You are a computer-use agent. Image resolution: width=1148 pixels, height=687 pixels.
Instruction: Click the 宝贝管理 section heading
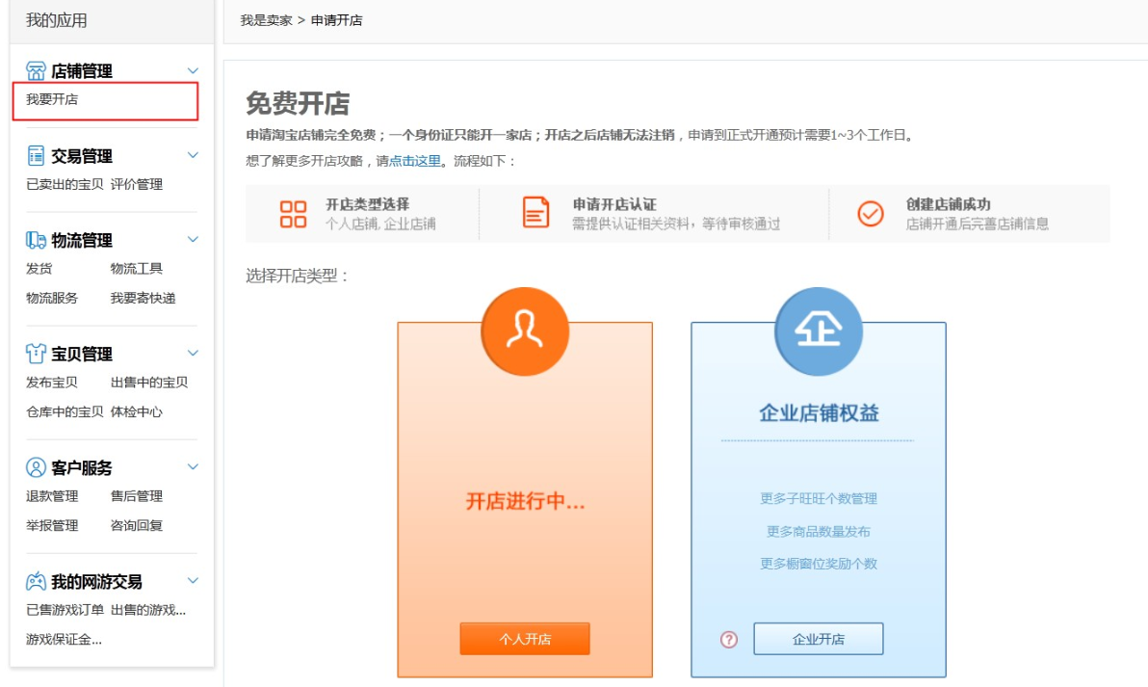(82, 354)
